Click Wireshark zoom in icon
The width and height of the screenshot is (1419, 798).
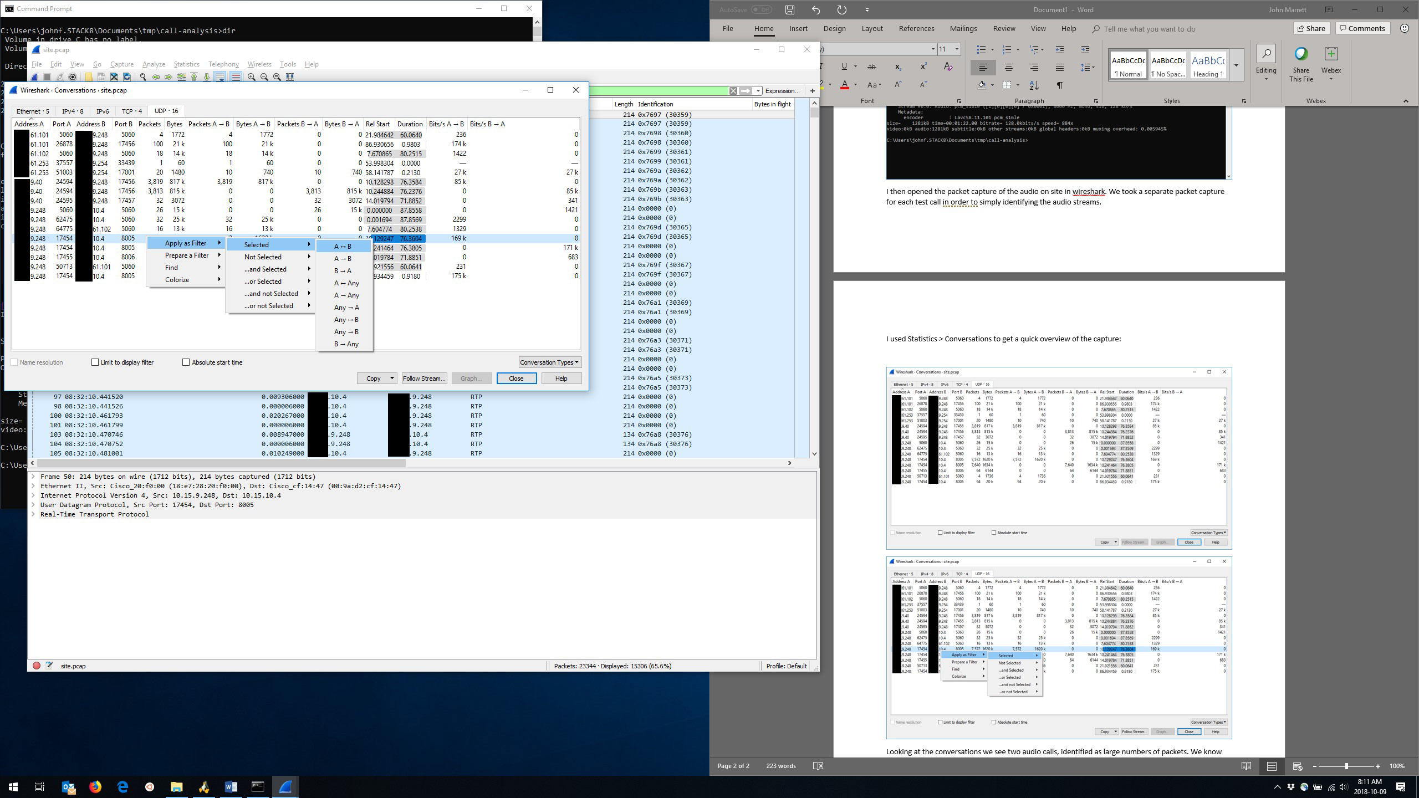[x=252, y=77]
